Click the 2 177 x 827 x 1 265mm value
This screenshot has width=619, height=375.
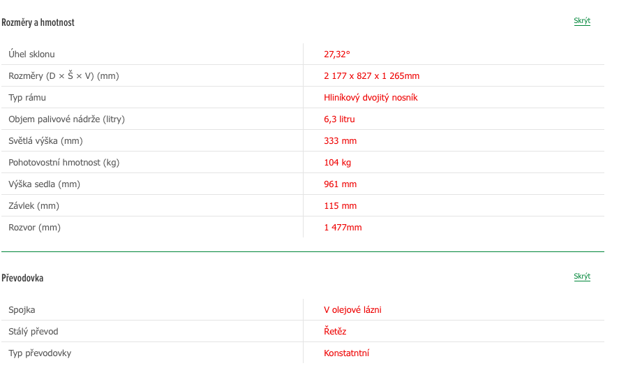coord(371,76)
